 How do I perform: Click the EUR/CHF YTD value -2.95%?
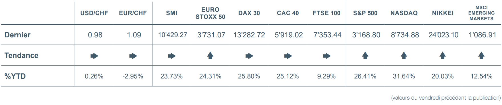133,76
